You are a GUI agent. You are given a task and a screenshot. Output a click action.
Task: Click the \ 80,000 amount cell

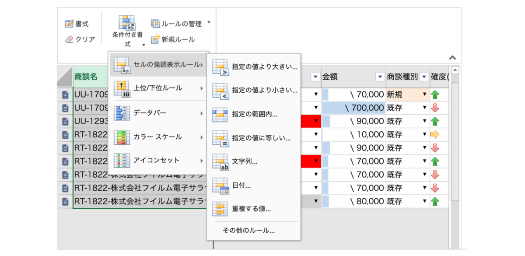(x=353, y=201)
